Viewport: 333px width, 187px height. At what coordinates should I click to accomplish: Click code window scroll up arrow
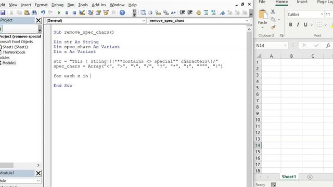(249, 29)
